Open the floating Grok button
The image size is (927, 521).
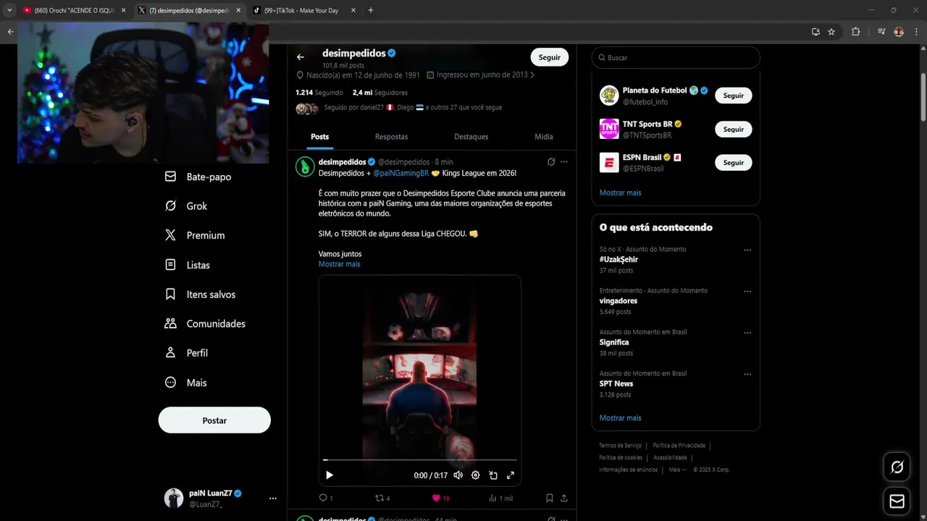[x=897, y=467]
